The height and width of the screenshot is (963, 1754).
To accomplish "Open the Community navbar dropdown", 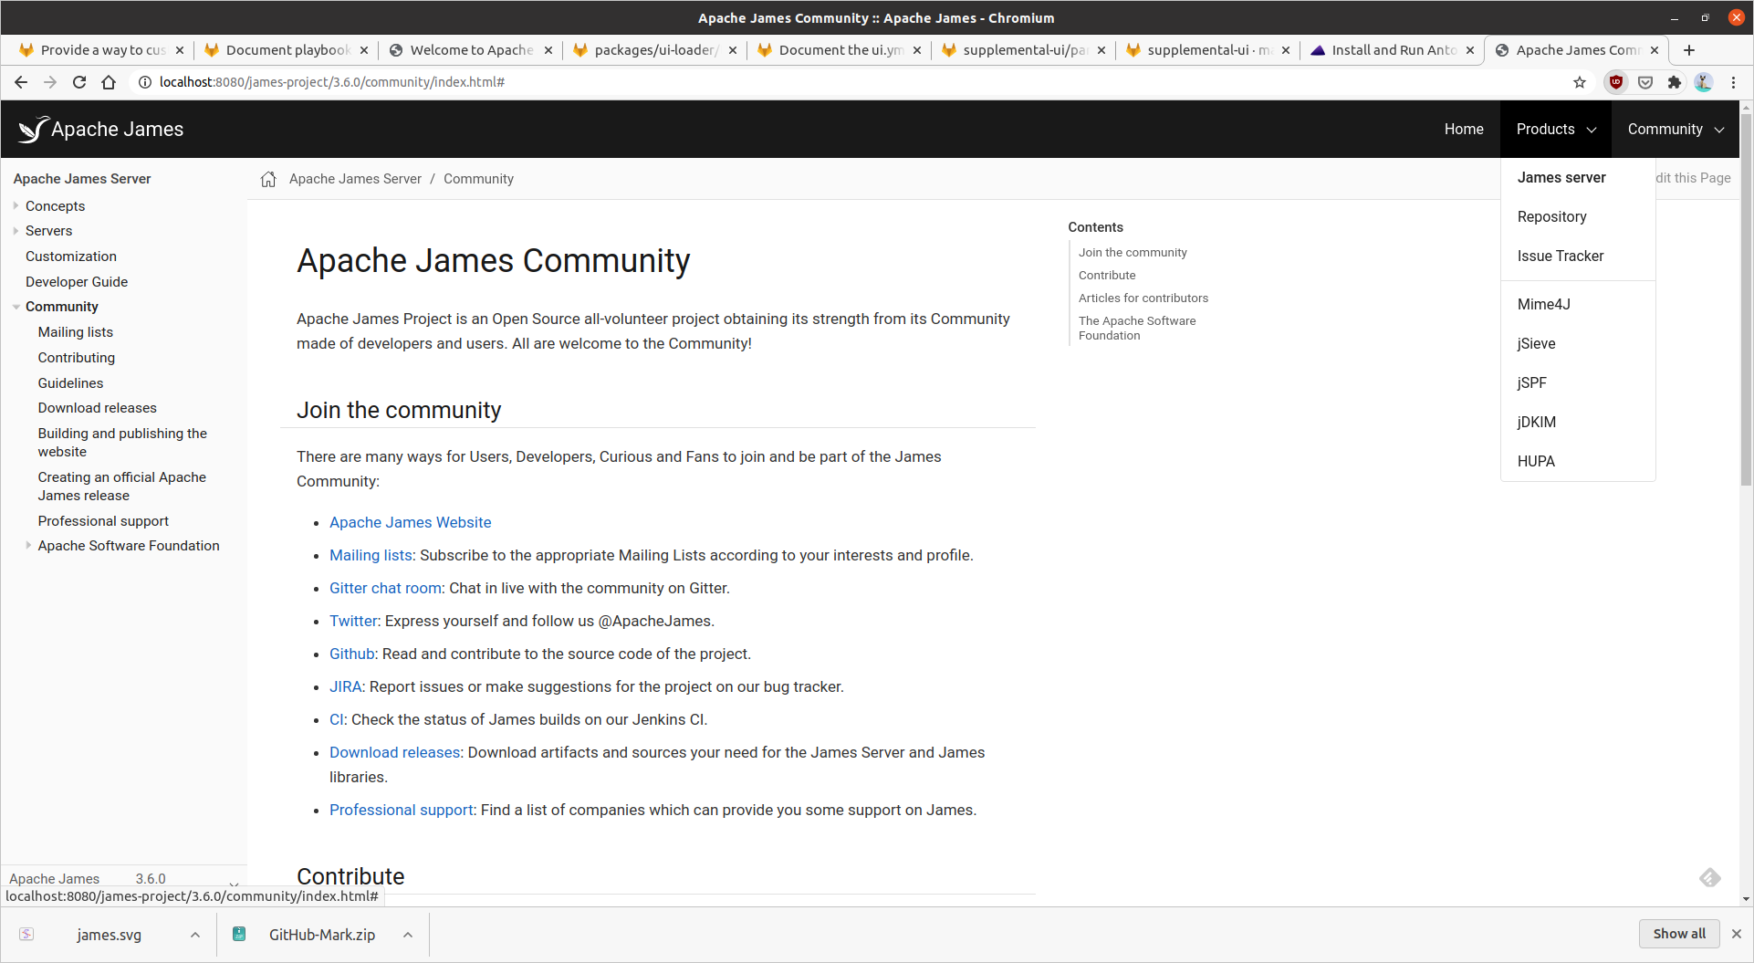I will (x=1676, y=130).
